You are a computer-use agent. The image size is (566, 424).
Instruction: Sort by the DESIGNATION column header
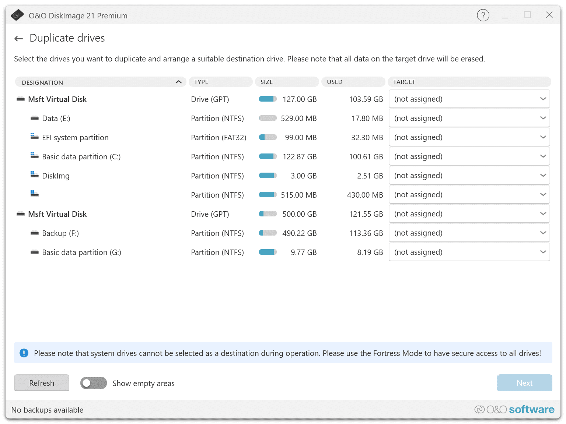click(100, 82)
